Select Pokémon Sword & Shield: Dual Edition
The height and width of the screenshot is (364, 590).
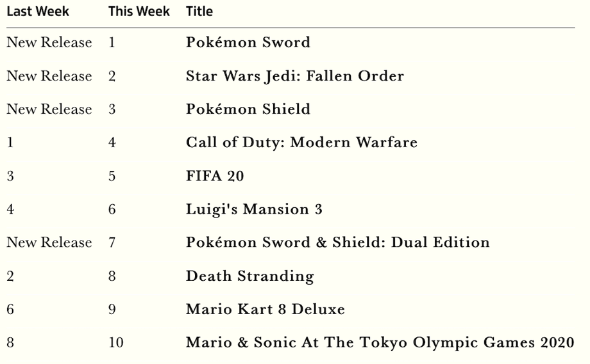click(338, 242)
